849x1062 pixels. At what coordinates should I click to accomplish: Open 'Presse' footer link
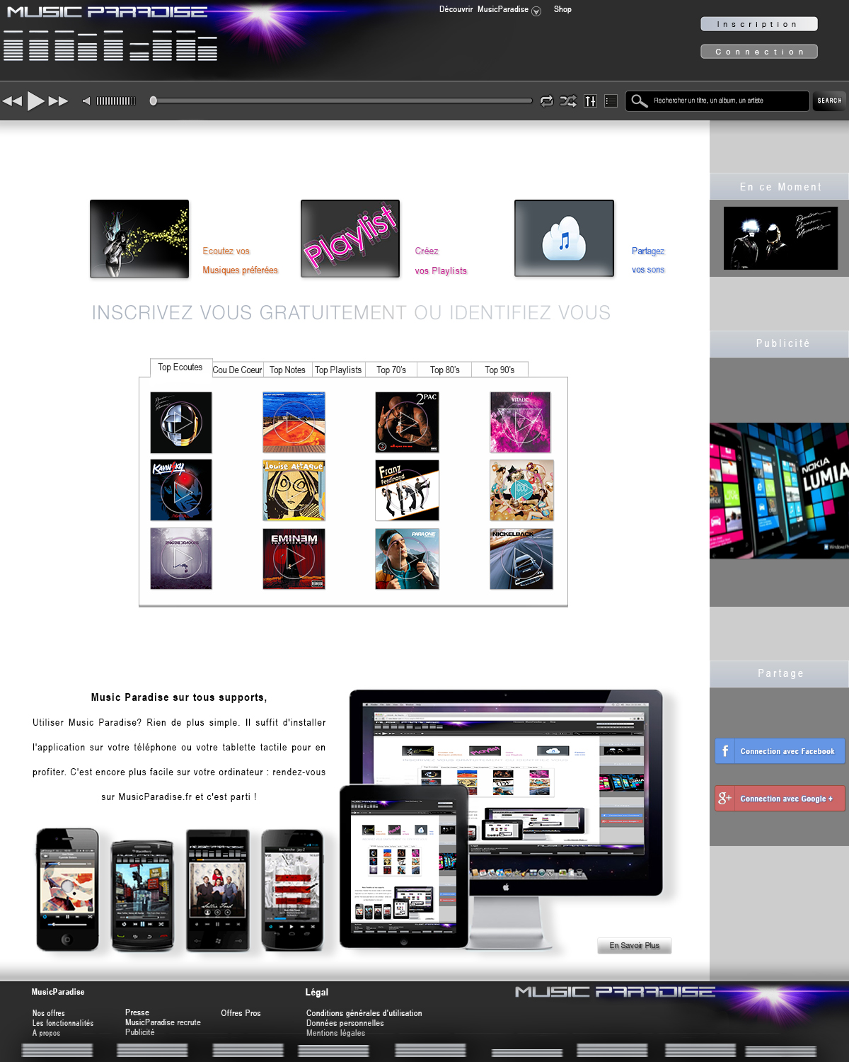pyautogui.click(x=137, y=1012)
